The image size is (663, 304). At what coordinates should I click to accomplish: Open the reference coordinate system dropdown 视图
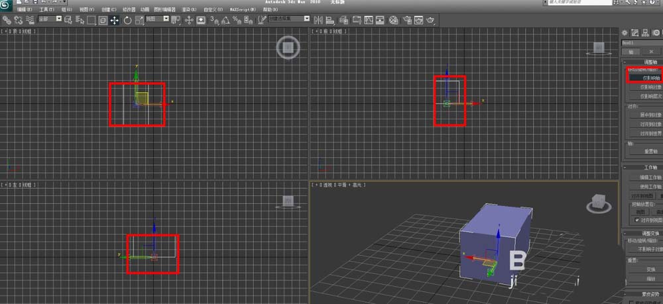[157, 19]
